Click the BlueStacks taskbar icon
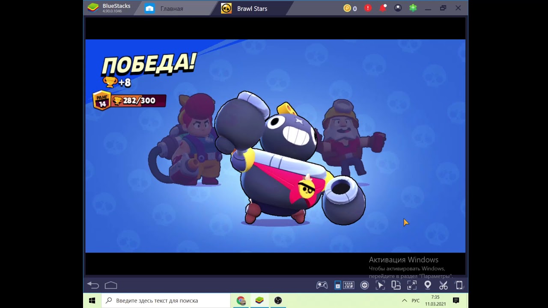The width and height of the screenshot is (548, 308). coord(259,300)
